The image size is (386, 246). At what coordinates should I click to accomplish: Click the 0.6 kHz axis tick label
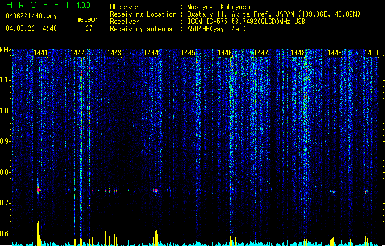pyautogui.click(x=5, y=234)
